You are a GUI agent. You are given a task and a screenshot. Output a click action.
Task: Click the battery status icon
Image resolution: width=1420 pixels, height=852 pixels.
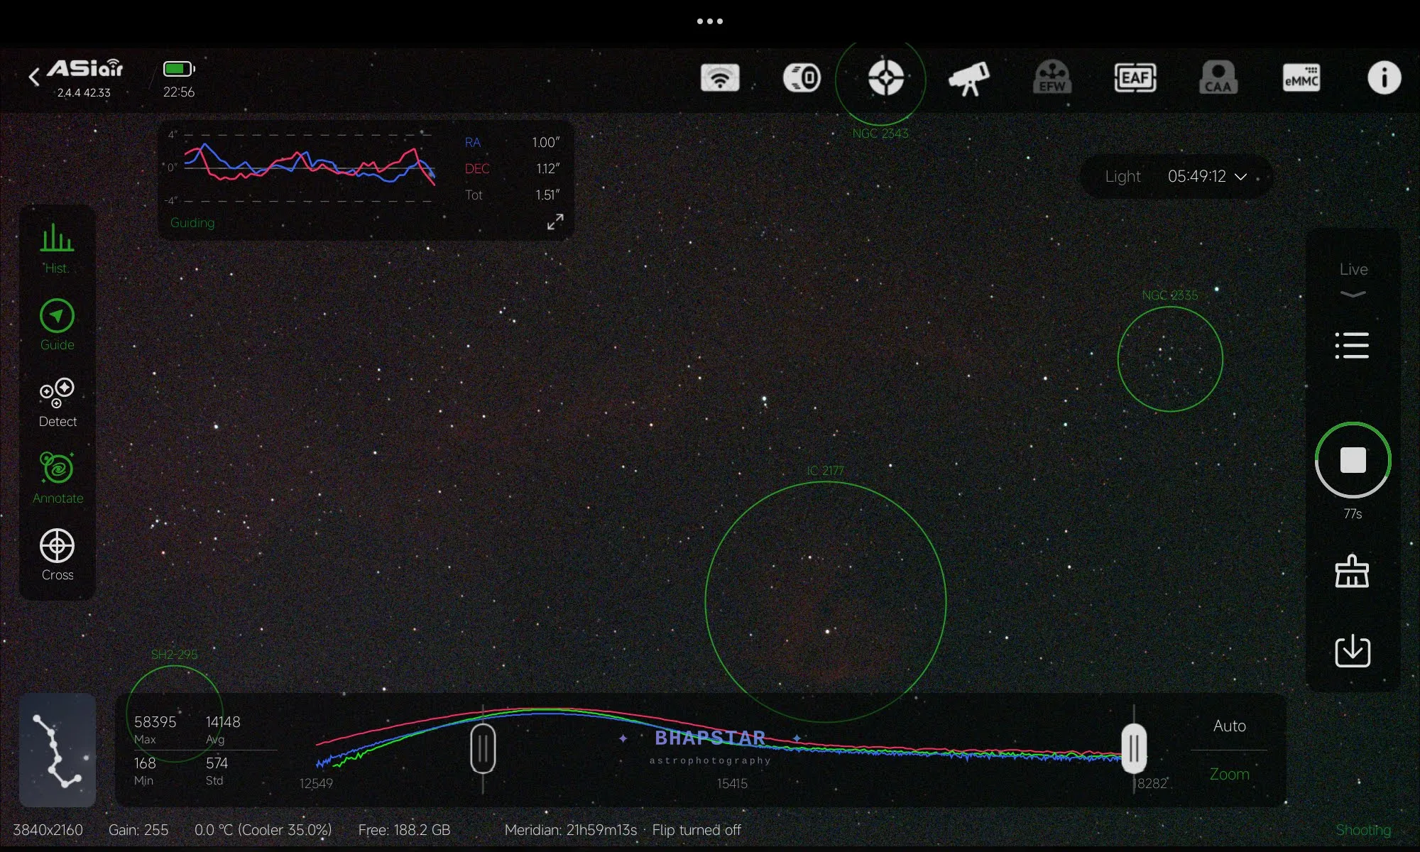[179, 69]
